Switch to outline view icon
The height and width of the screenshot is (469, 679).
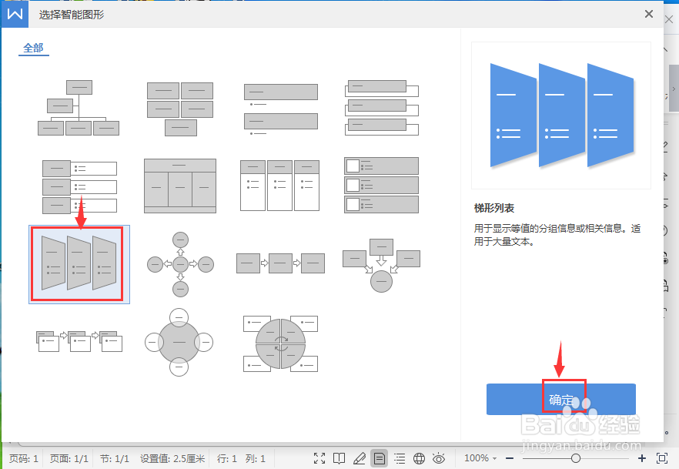[x=400, y=458]
